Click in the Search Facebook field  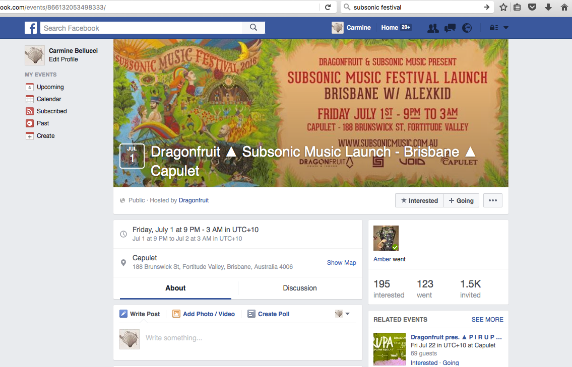141,28
